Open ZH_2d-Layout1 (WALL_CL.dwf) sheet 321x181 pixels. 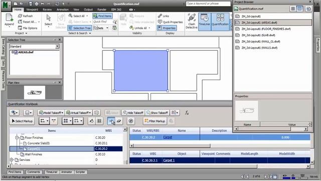(261, 41)
